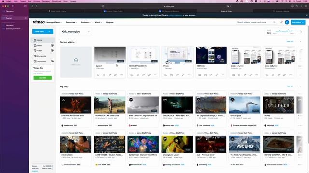The image size is (309, 173).
Task: Click the link in the joining banner
Action: 175,15
